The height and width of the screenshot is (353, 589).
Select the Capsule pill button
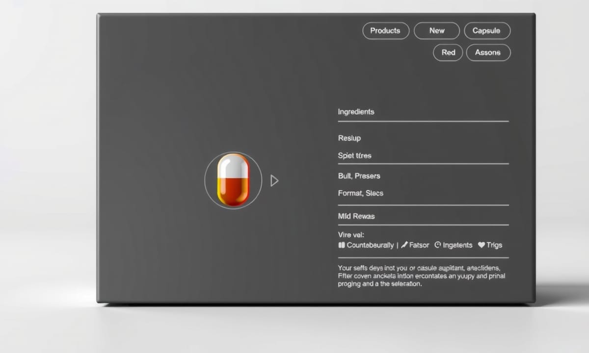[x=486, y=31]
